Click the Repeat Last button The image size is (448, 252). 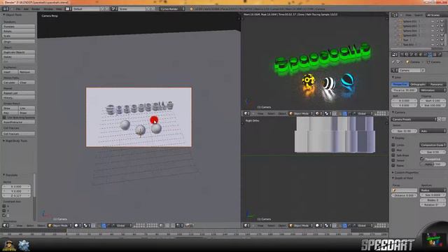tap(19, 93)
